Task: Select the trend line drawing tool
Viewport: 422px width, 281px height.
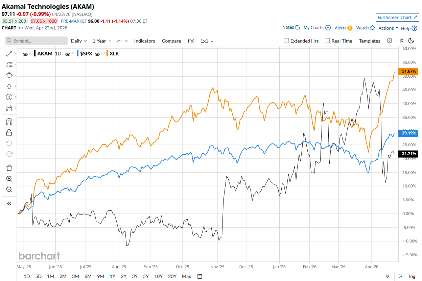Action: [x=9, y=54]
